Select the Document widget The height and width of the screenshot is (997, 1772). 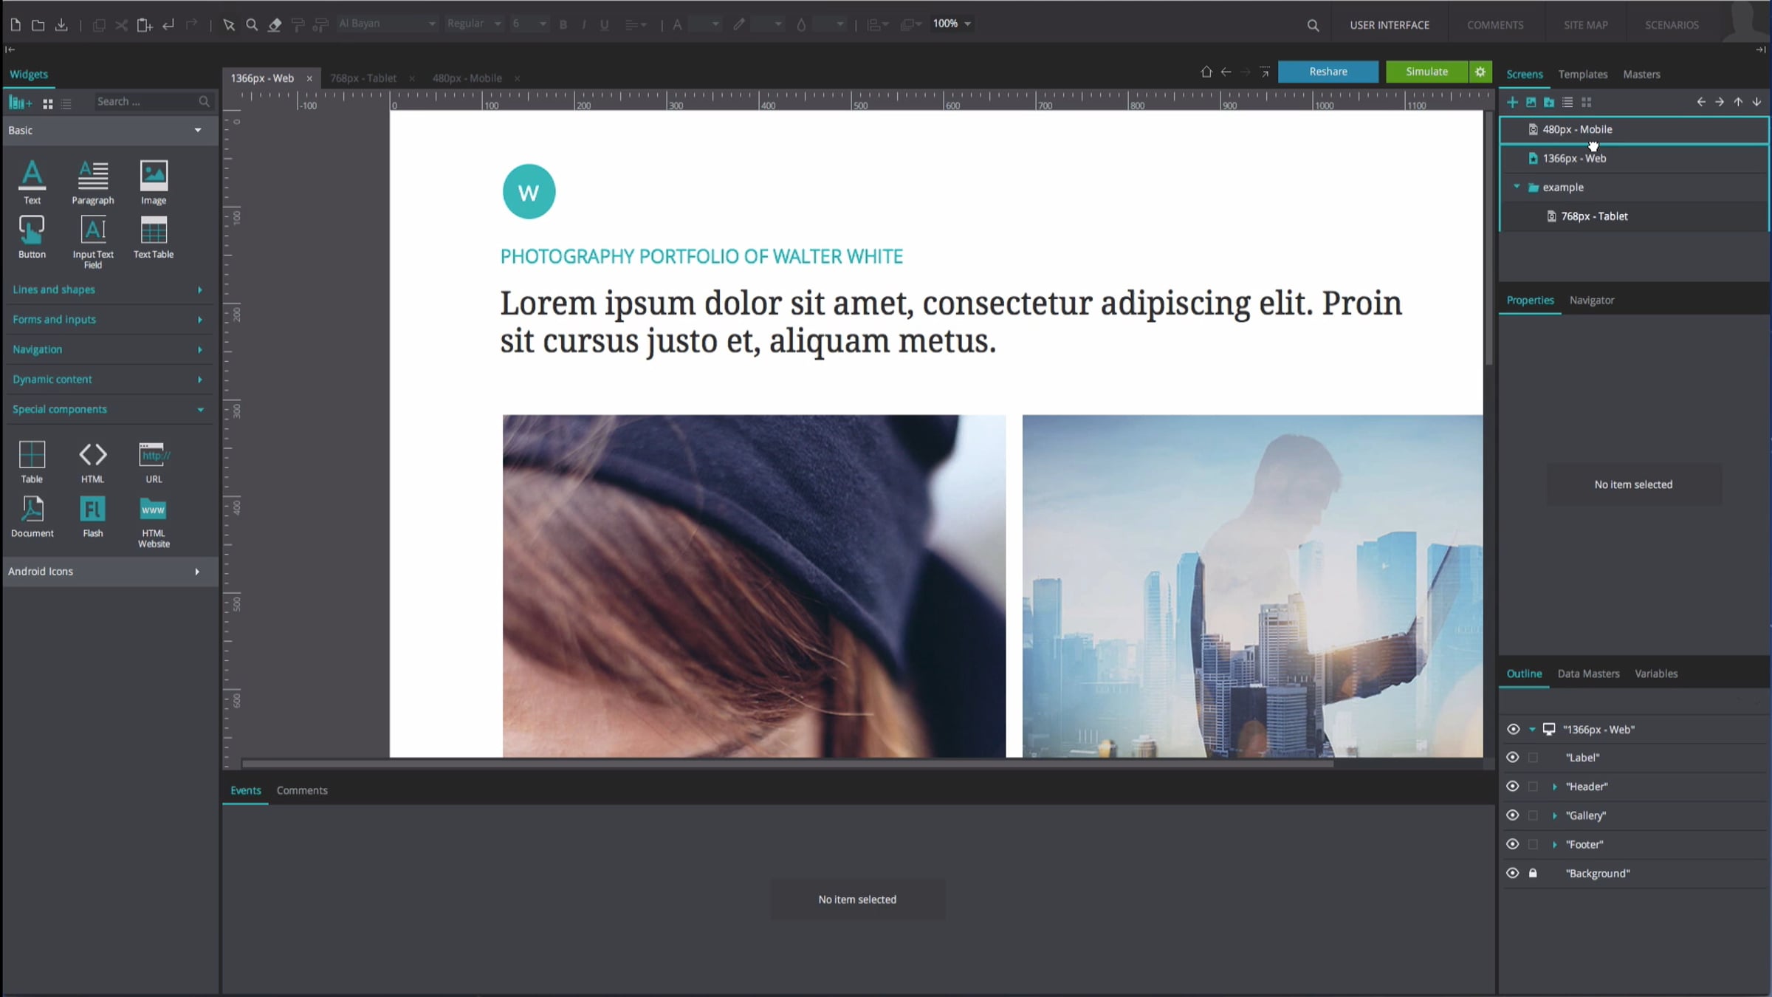tap(32, 516)
